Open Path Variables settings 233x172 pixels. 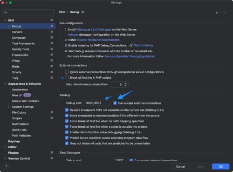coord(21,135)
